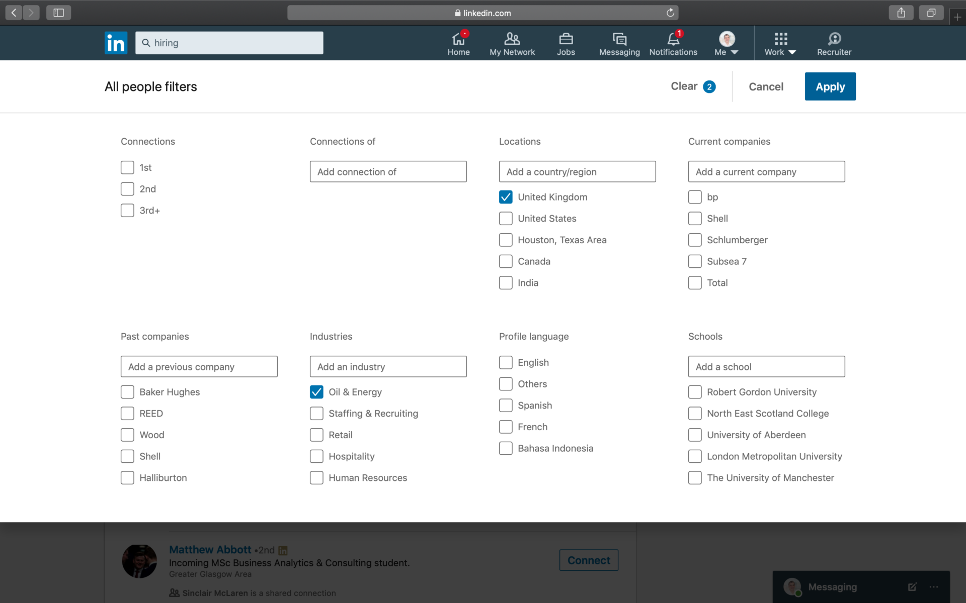966x603 pixels.
Task: Check the 3rd+ connections checkbox
Action: tap(127, 211)
